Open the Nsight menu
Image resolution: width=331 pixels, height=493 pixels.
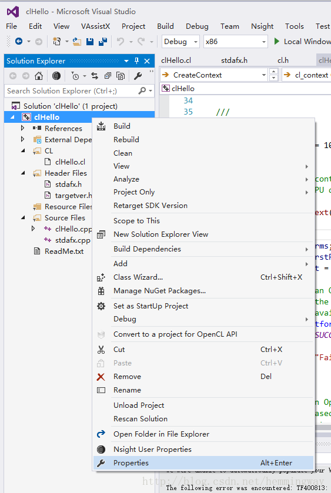[x=262, y=26]
